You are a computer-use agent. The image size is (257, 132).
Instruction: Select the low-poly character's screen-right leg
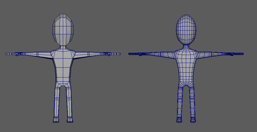tap(69, 102)
